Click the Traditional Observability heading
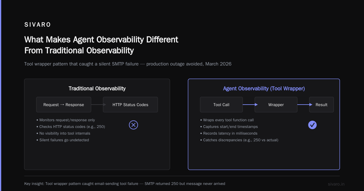The image size is (364, 191). click(x=97, y=89)
